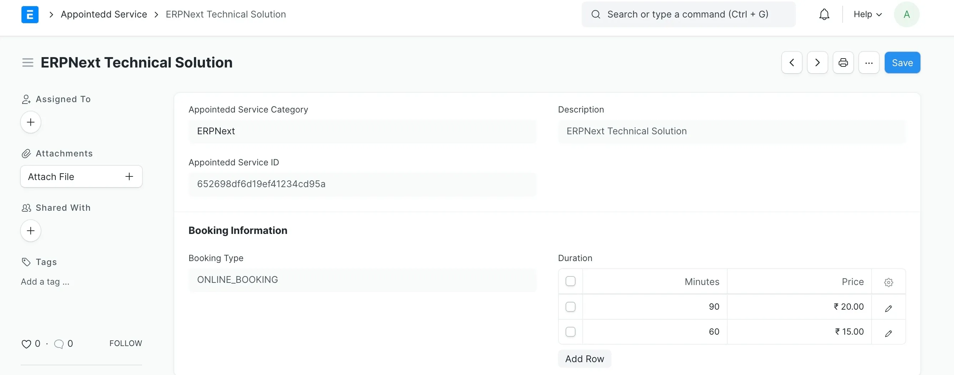Click the 90 minutes cell

[655, 307]
